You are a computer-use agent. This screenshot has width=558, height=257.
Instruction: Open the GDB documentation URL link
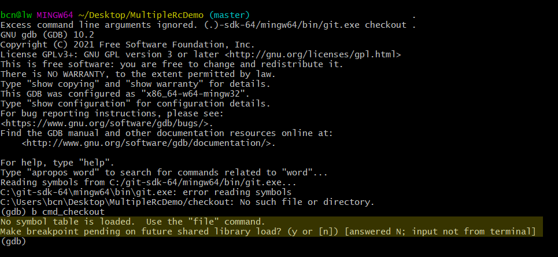(x=148, y=143)
